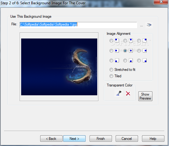Image resolution: width=169 pixels, height=146 pixels.
Task: Click the middle-right alignment icon
Action: pos(145,51)
